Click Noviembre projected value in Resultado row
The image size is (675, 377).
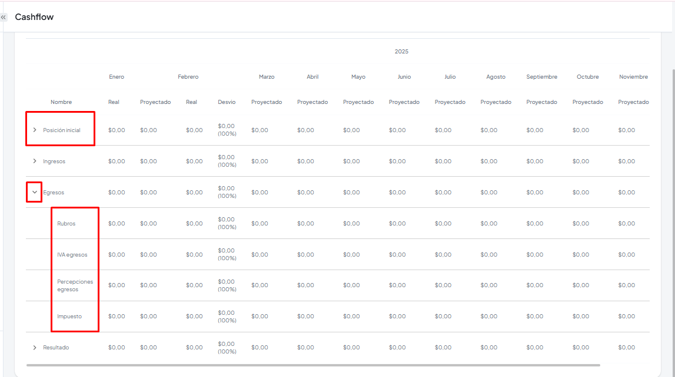(x=626, y=348)
